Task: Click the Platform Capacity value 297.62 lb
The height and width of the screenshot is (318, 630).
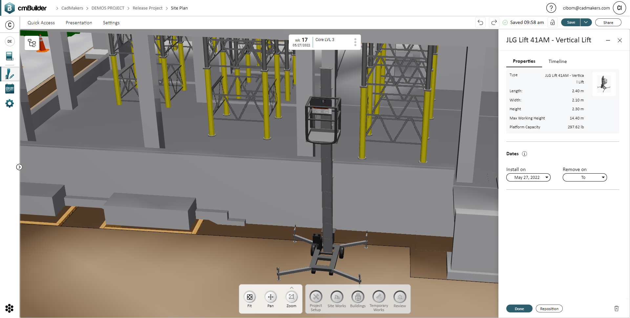Action: pos(576,127)
